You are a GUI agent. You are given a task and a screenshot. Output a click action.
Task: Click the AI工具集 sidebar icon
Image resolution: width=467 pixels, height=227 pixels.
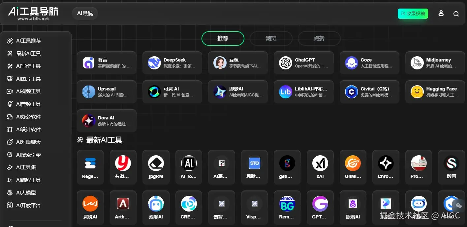click(10, 167)
